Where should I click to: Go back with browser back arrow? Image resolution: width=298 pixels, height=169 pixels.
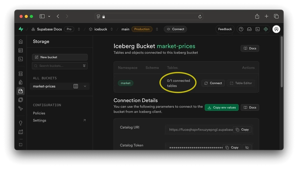click(x=58, y=16)
